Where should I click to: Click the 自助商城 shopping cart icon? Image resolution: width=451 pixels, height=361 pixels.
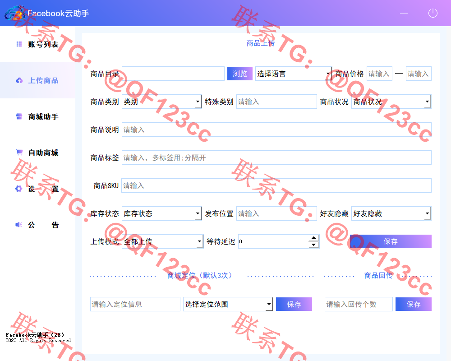(19, 153)
